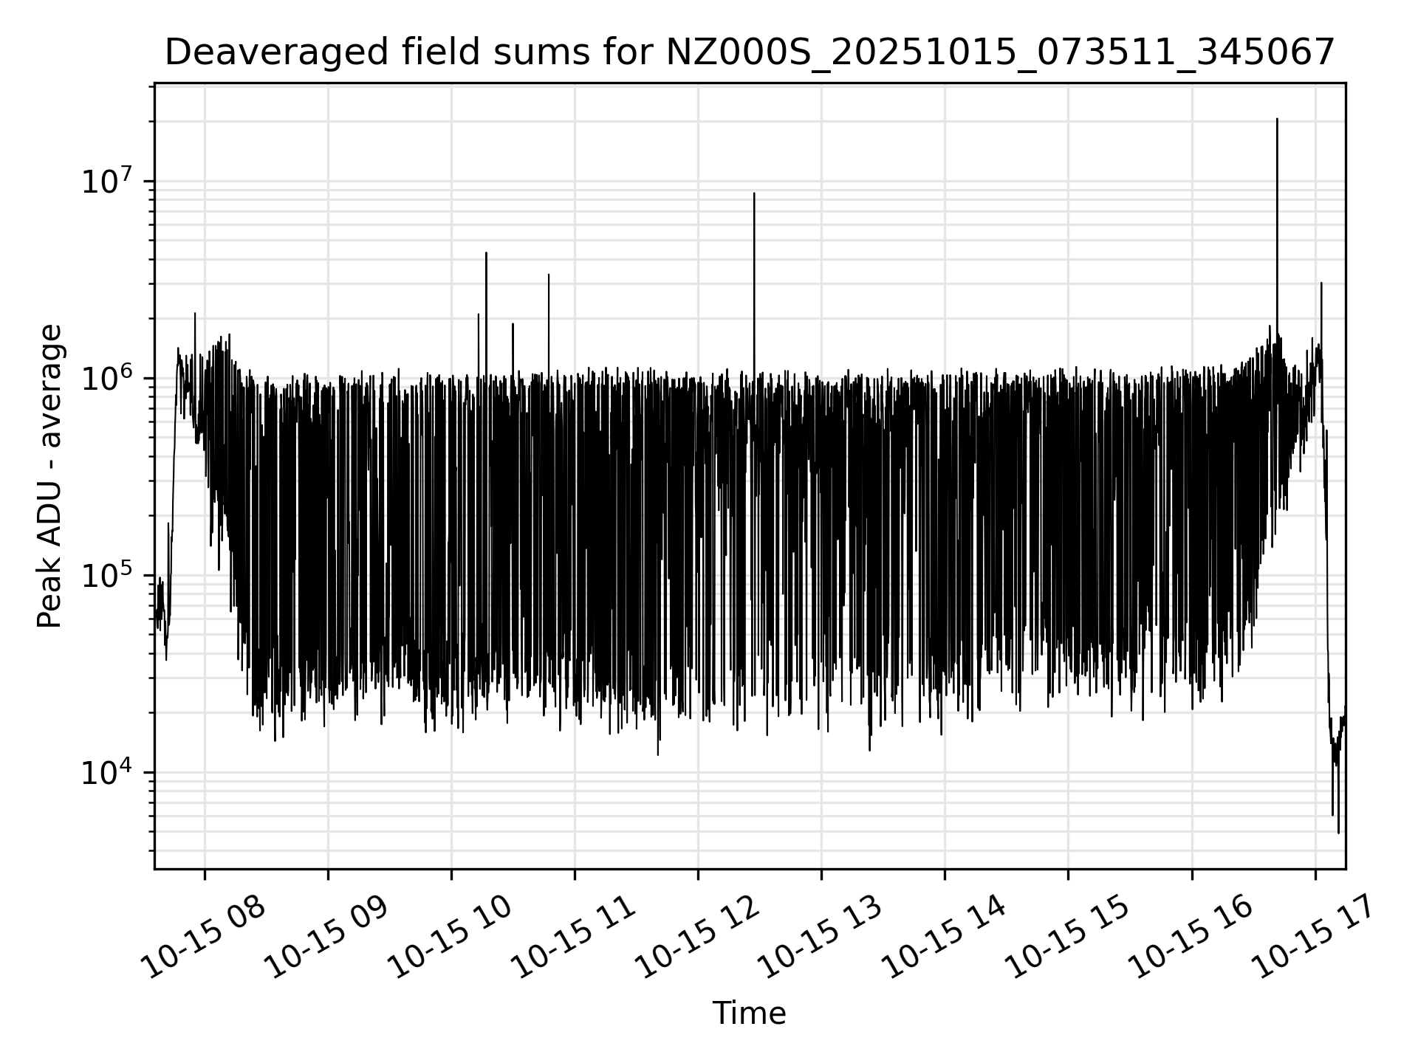This screenshot has width=1418, height=1063.
Task: Click the '10-15 11' x-axis tick label
Action: click(x=574, y=937)
